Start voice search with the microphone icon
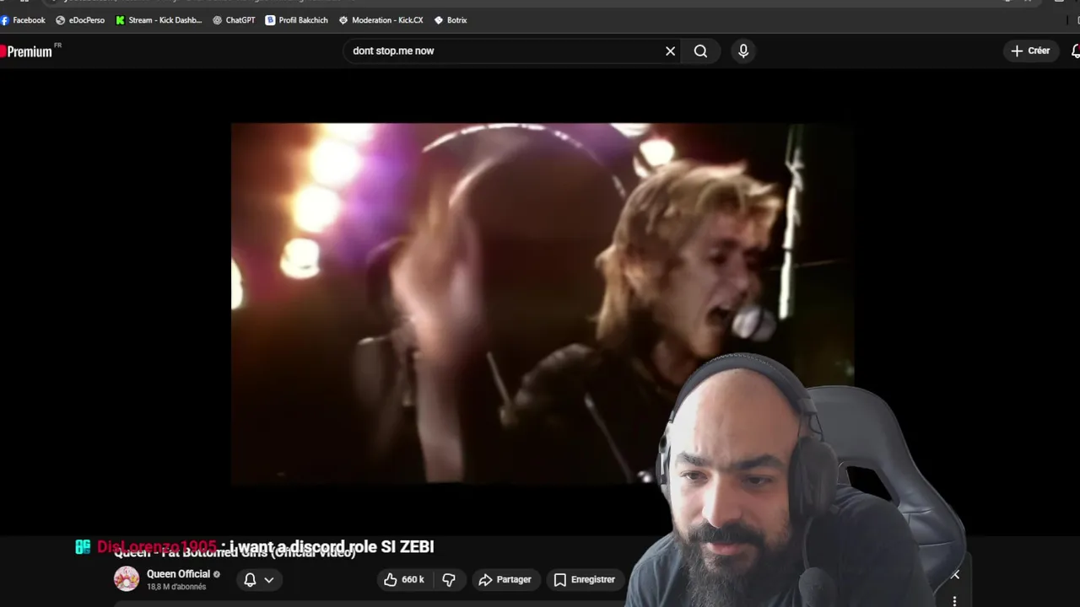The image size is (1080, 607). click(743, 51)
